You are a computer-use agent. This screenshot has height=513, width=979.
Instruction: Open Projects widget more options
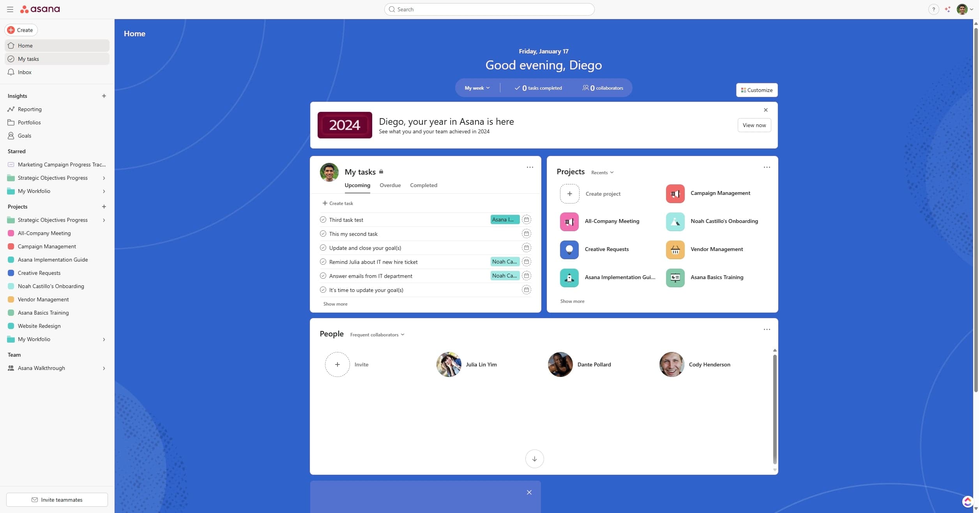pyautogui.click(x=767, y=167)
